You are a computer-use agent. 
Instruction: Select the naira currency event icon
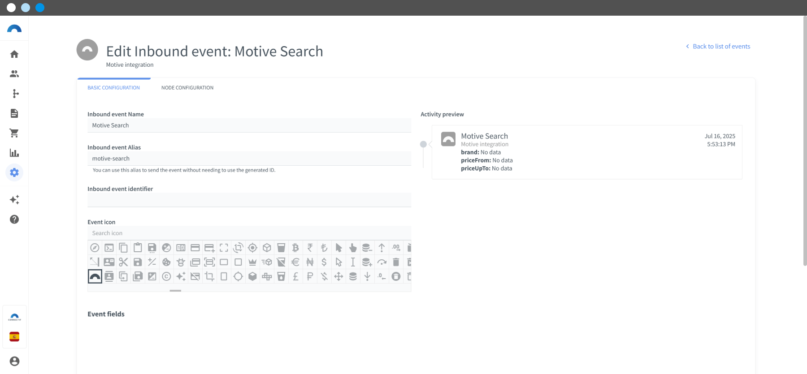tap(310, 262)
